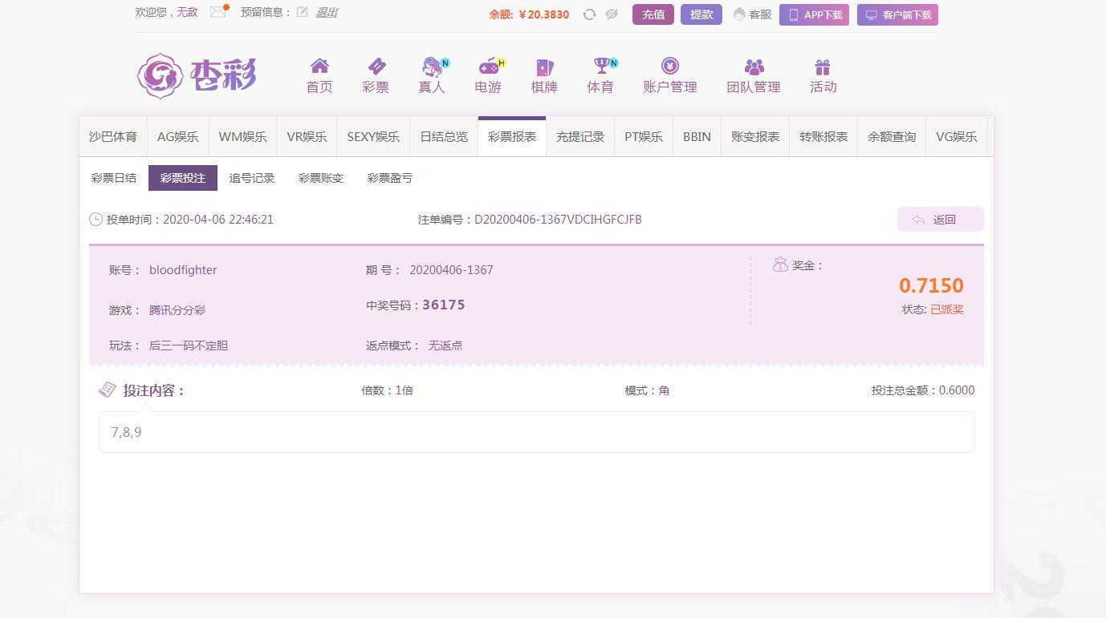Click the 杏彩 logo
The width and height of the screenshot is (1106, 618).
pyautogui.click(x=197, y=76)
